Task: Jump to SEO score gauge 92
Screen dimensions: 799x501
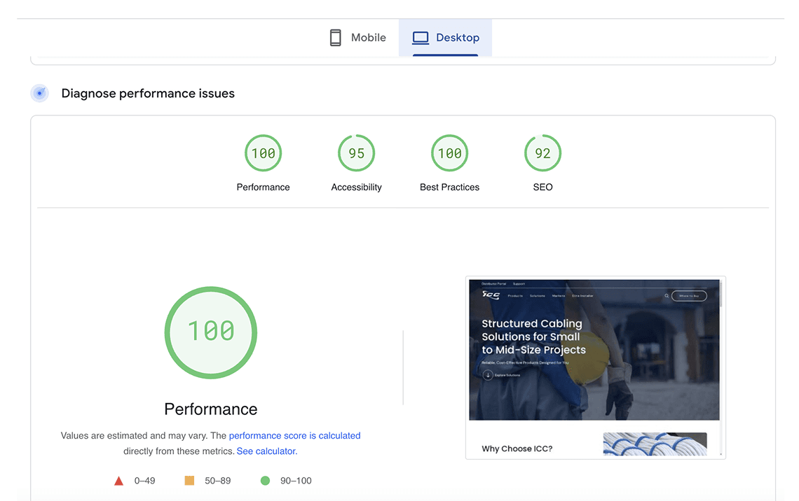Action: (542, 153)
